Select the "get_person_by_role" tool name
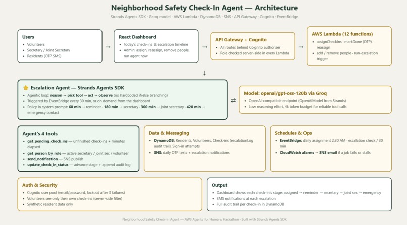Image resolution: width=407 pixels, height=225 pixels. pos(44,153)
